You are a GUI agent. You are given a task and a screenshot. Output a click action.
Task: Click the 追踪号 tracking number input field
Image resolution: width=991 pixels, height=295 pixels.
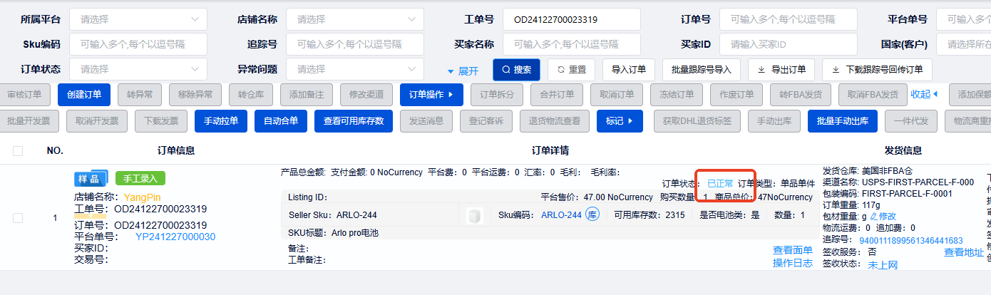[x=355, y=44]
